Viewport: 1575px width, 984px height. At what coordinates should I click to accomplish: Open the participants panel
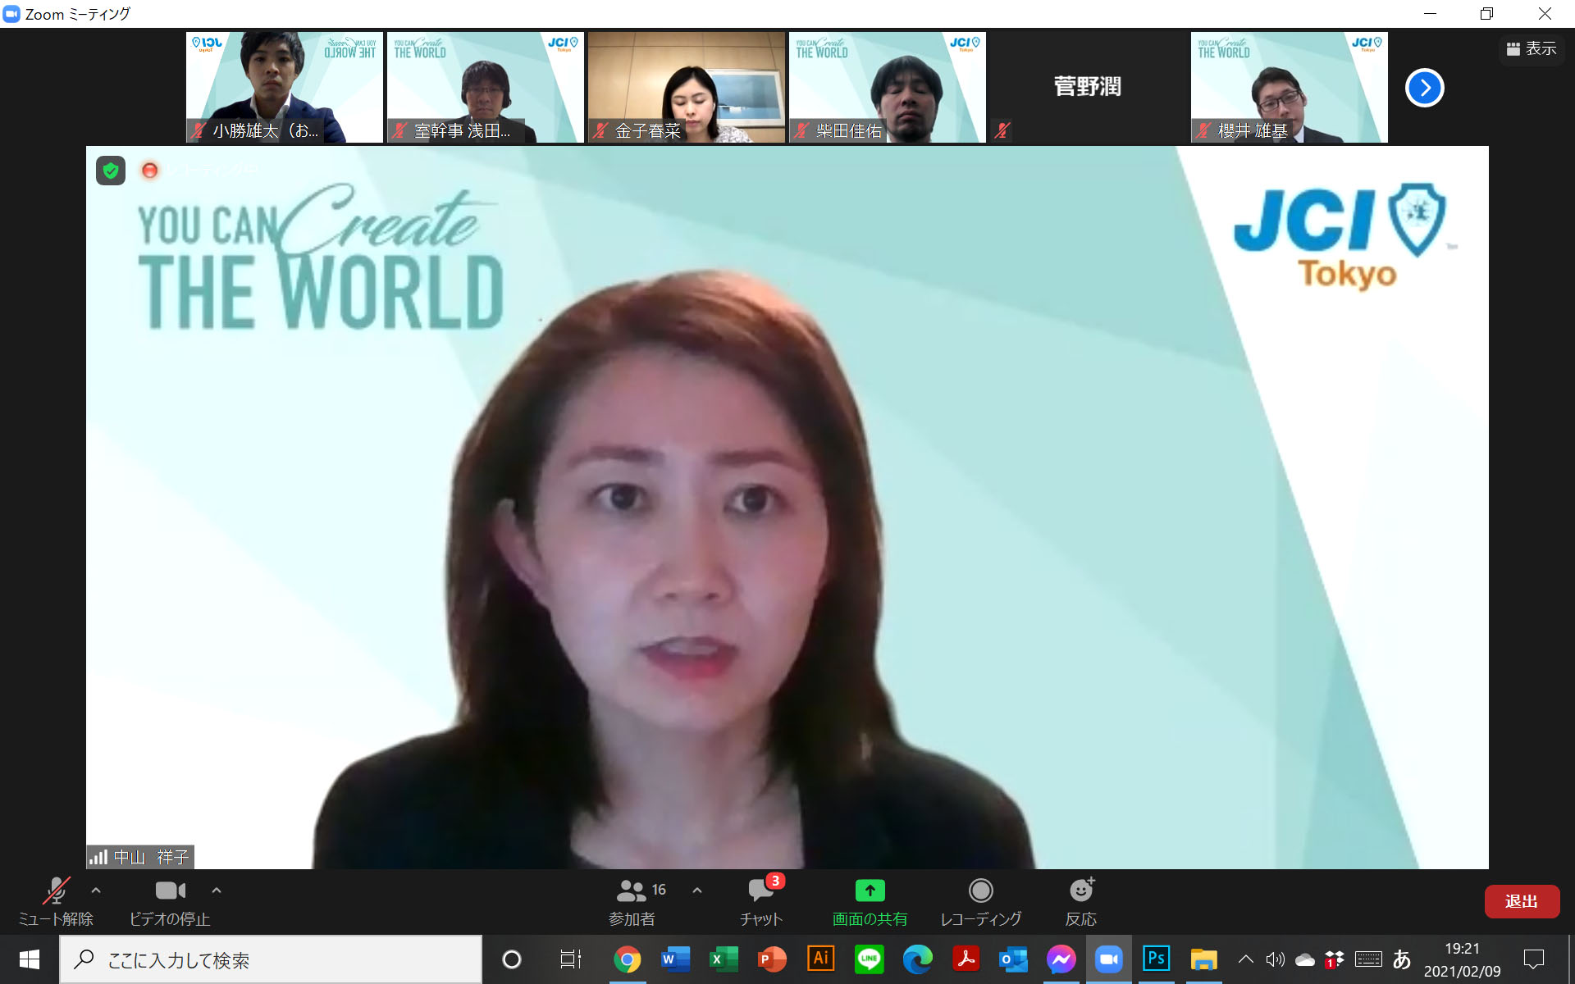(632, 901)
